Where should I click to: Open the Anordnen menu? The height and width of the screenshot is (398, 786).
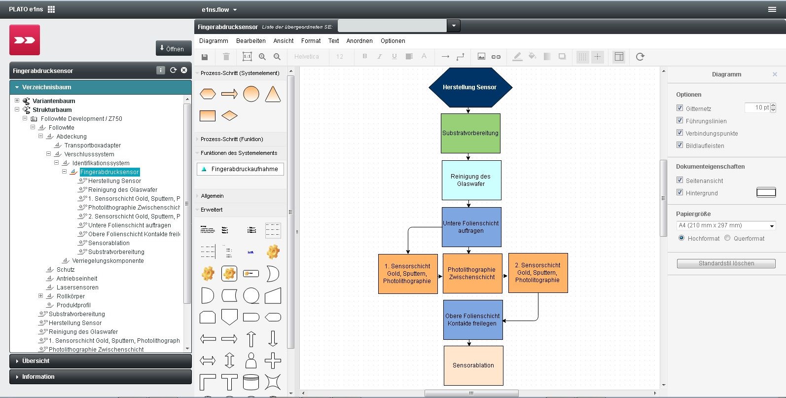[359, 41]
